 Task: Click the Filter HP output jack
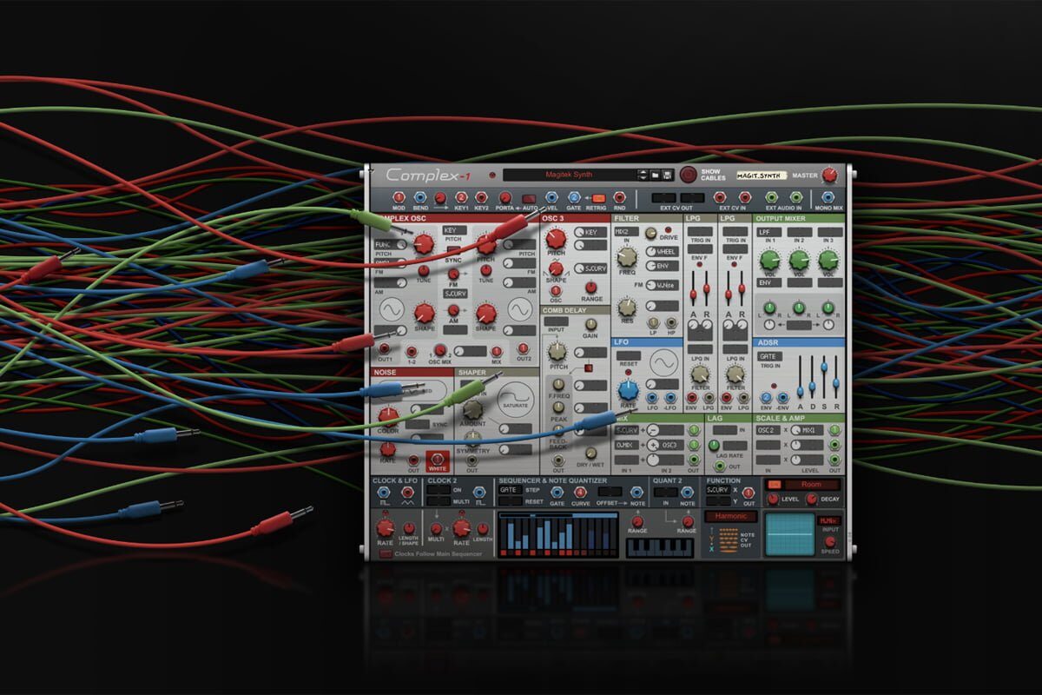pos(669,322)
